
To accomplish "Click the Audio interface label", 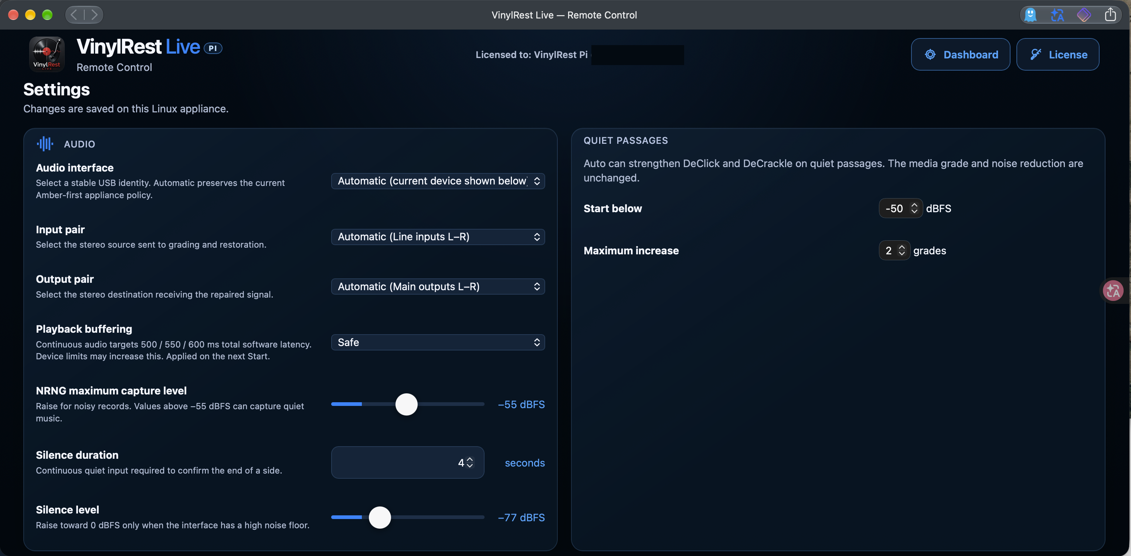I will [x=75, y=168].
